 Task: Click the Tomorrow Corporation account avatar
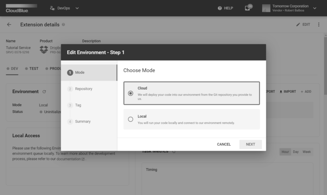(266, 8)
